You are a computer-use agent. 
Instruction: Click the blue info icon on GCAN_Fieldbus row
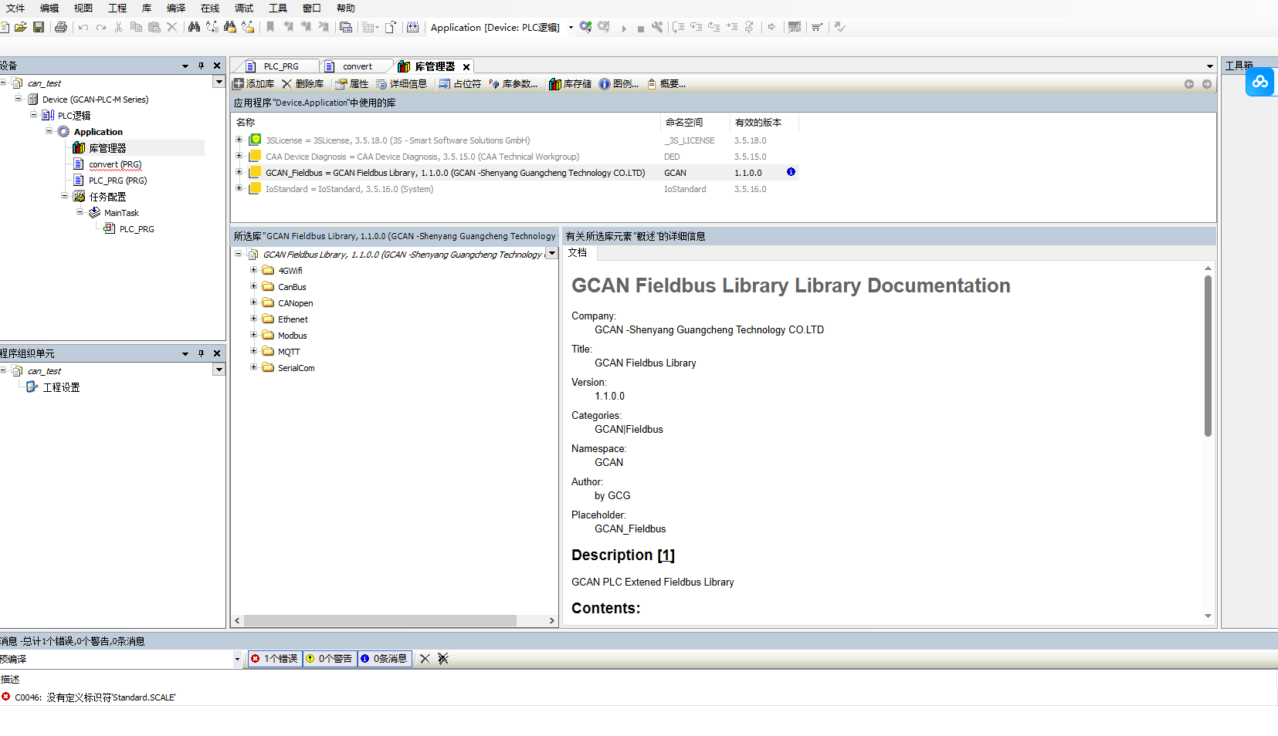(x=791, y=172)
